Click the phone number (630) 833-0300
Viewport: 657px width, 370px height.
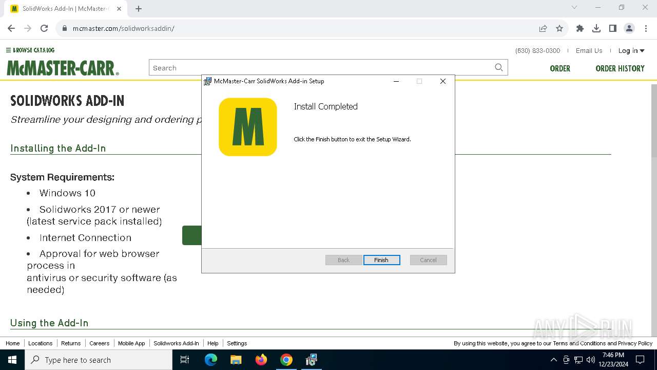537,50
